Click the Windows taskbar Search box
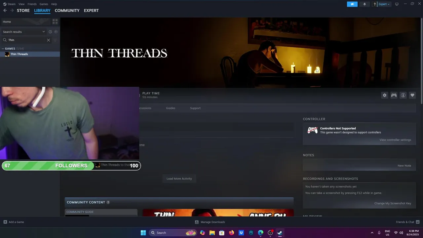 tap(173, 233)
